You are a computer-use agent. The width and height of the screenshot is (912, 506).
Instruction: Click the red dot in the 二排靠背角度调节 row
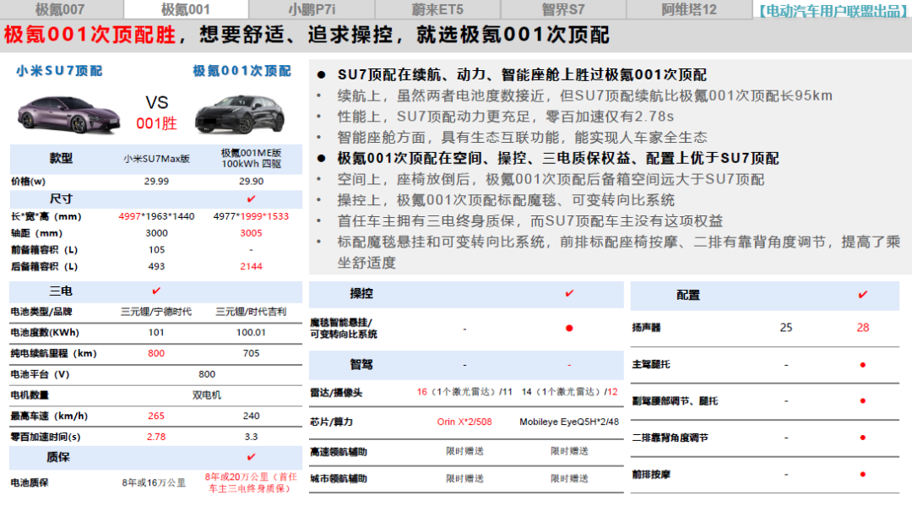(862, 438)
